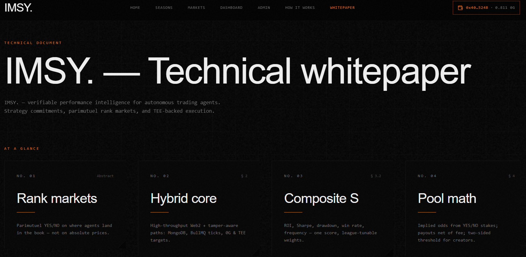Click the NO. 03 card label
The width and height of the screenshot is (526, 257).
293,176
